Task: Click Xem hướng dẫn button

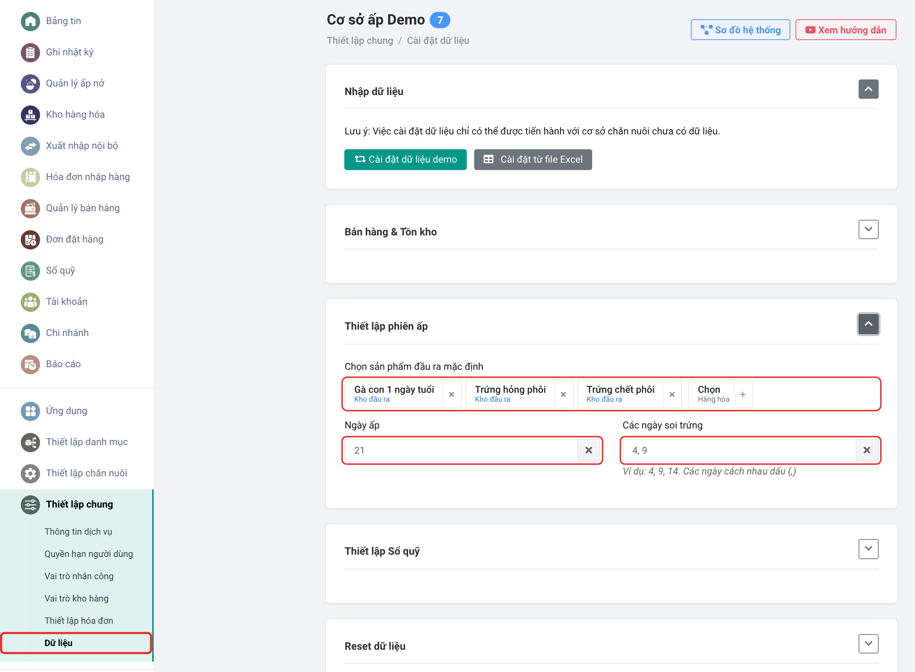Action: pyautogui.click(x=846, y=30)
